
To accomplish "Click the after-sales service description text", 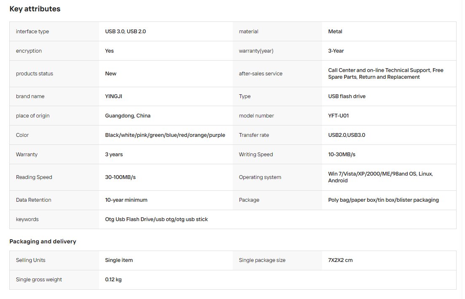I will point(385,74).
